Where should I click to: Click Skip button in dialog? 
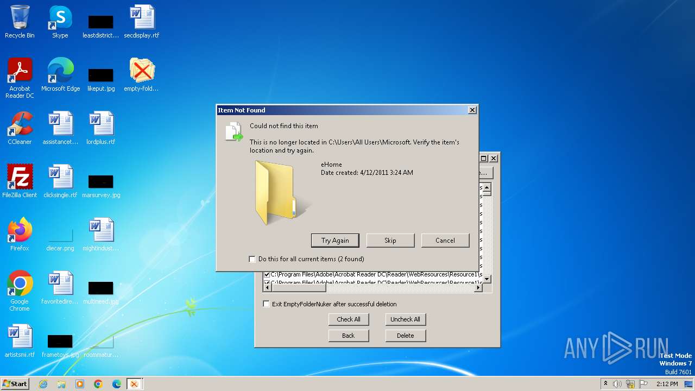coord(390,241)
